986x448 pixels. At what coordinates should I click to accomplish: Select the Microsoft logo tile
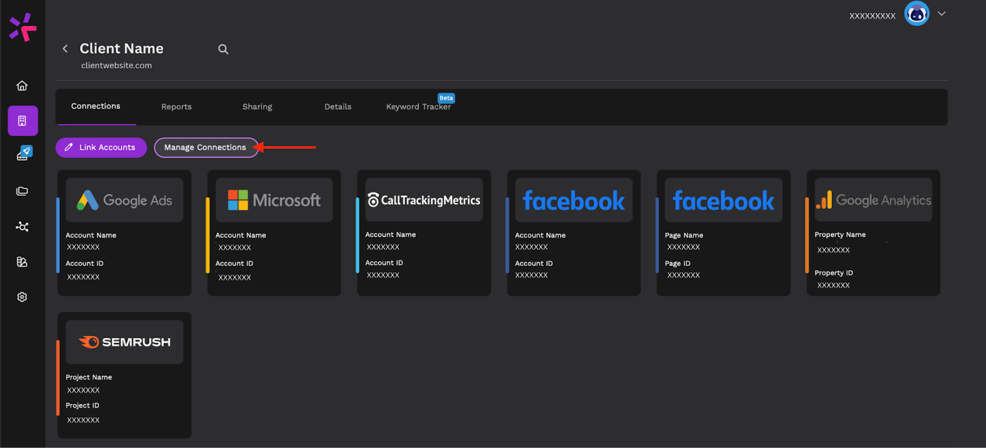[274, 200]
